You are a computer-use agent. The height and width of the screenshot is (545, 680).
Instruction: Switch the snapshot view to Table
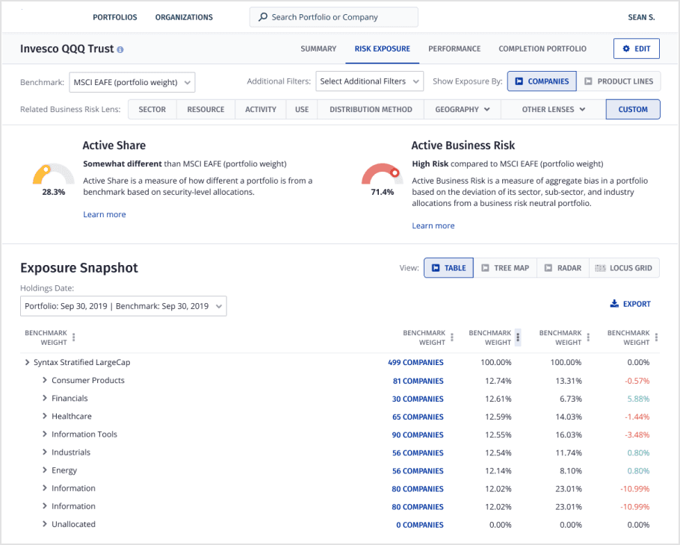click(x=448, y=268)
